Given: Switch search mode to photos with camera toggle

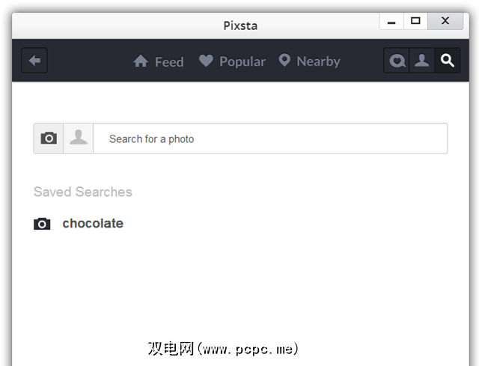Looking at the screenshot, I should pos(49,138).
